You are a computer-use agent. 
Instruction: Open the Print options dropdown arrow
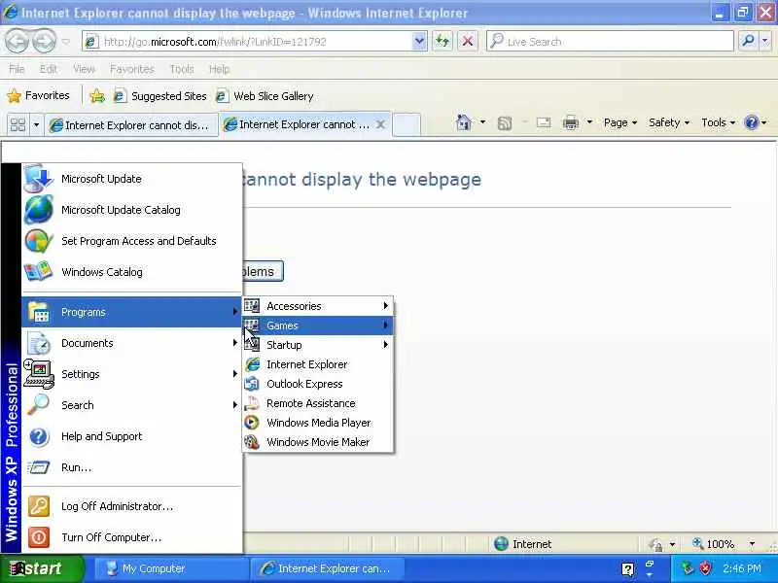click(x=589, y=122)
